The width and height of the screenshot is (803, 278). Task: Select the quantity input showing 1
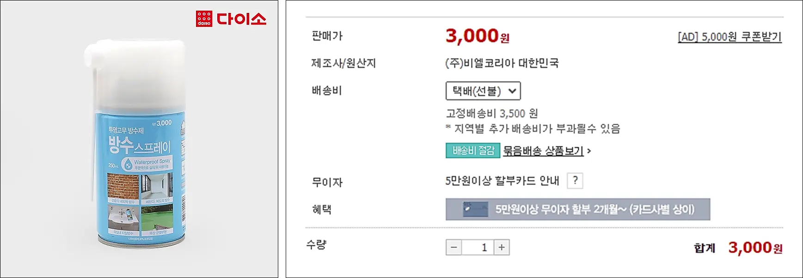(x=478, y=247)
